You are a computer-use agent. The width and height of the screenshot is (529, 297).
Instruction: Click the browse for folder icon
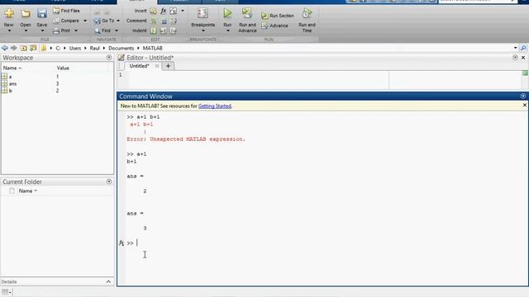pyautogui.click(x=33, y=48)
